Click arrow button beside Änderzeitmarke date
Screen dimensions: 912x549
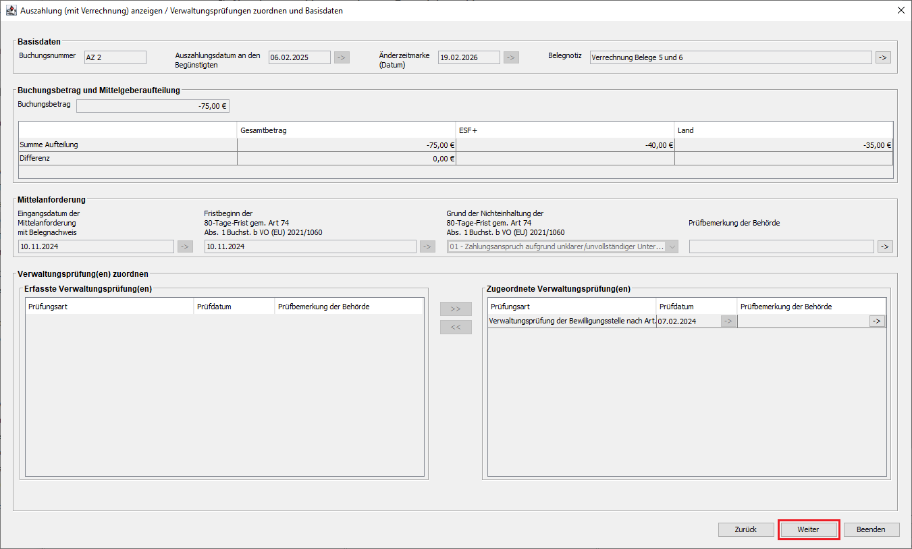coord(511,57)
